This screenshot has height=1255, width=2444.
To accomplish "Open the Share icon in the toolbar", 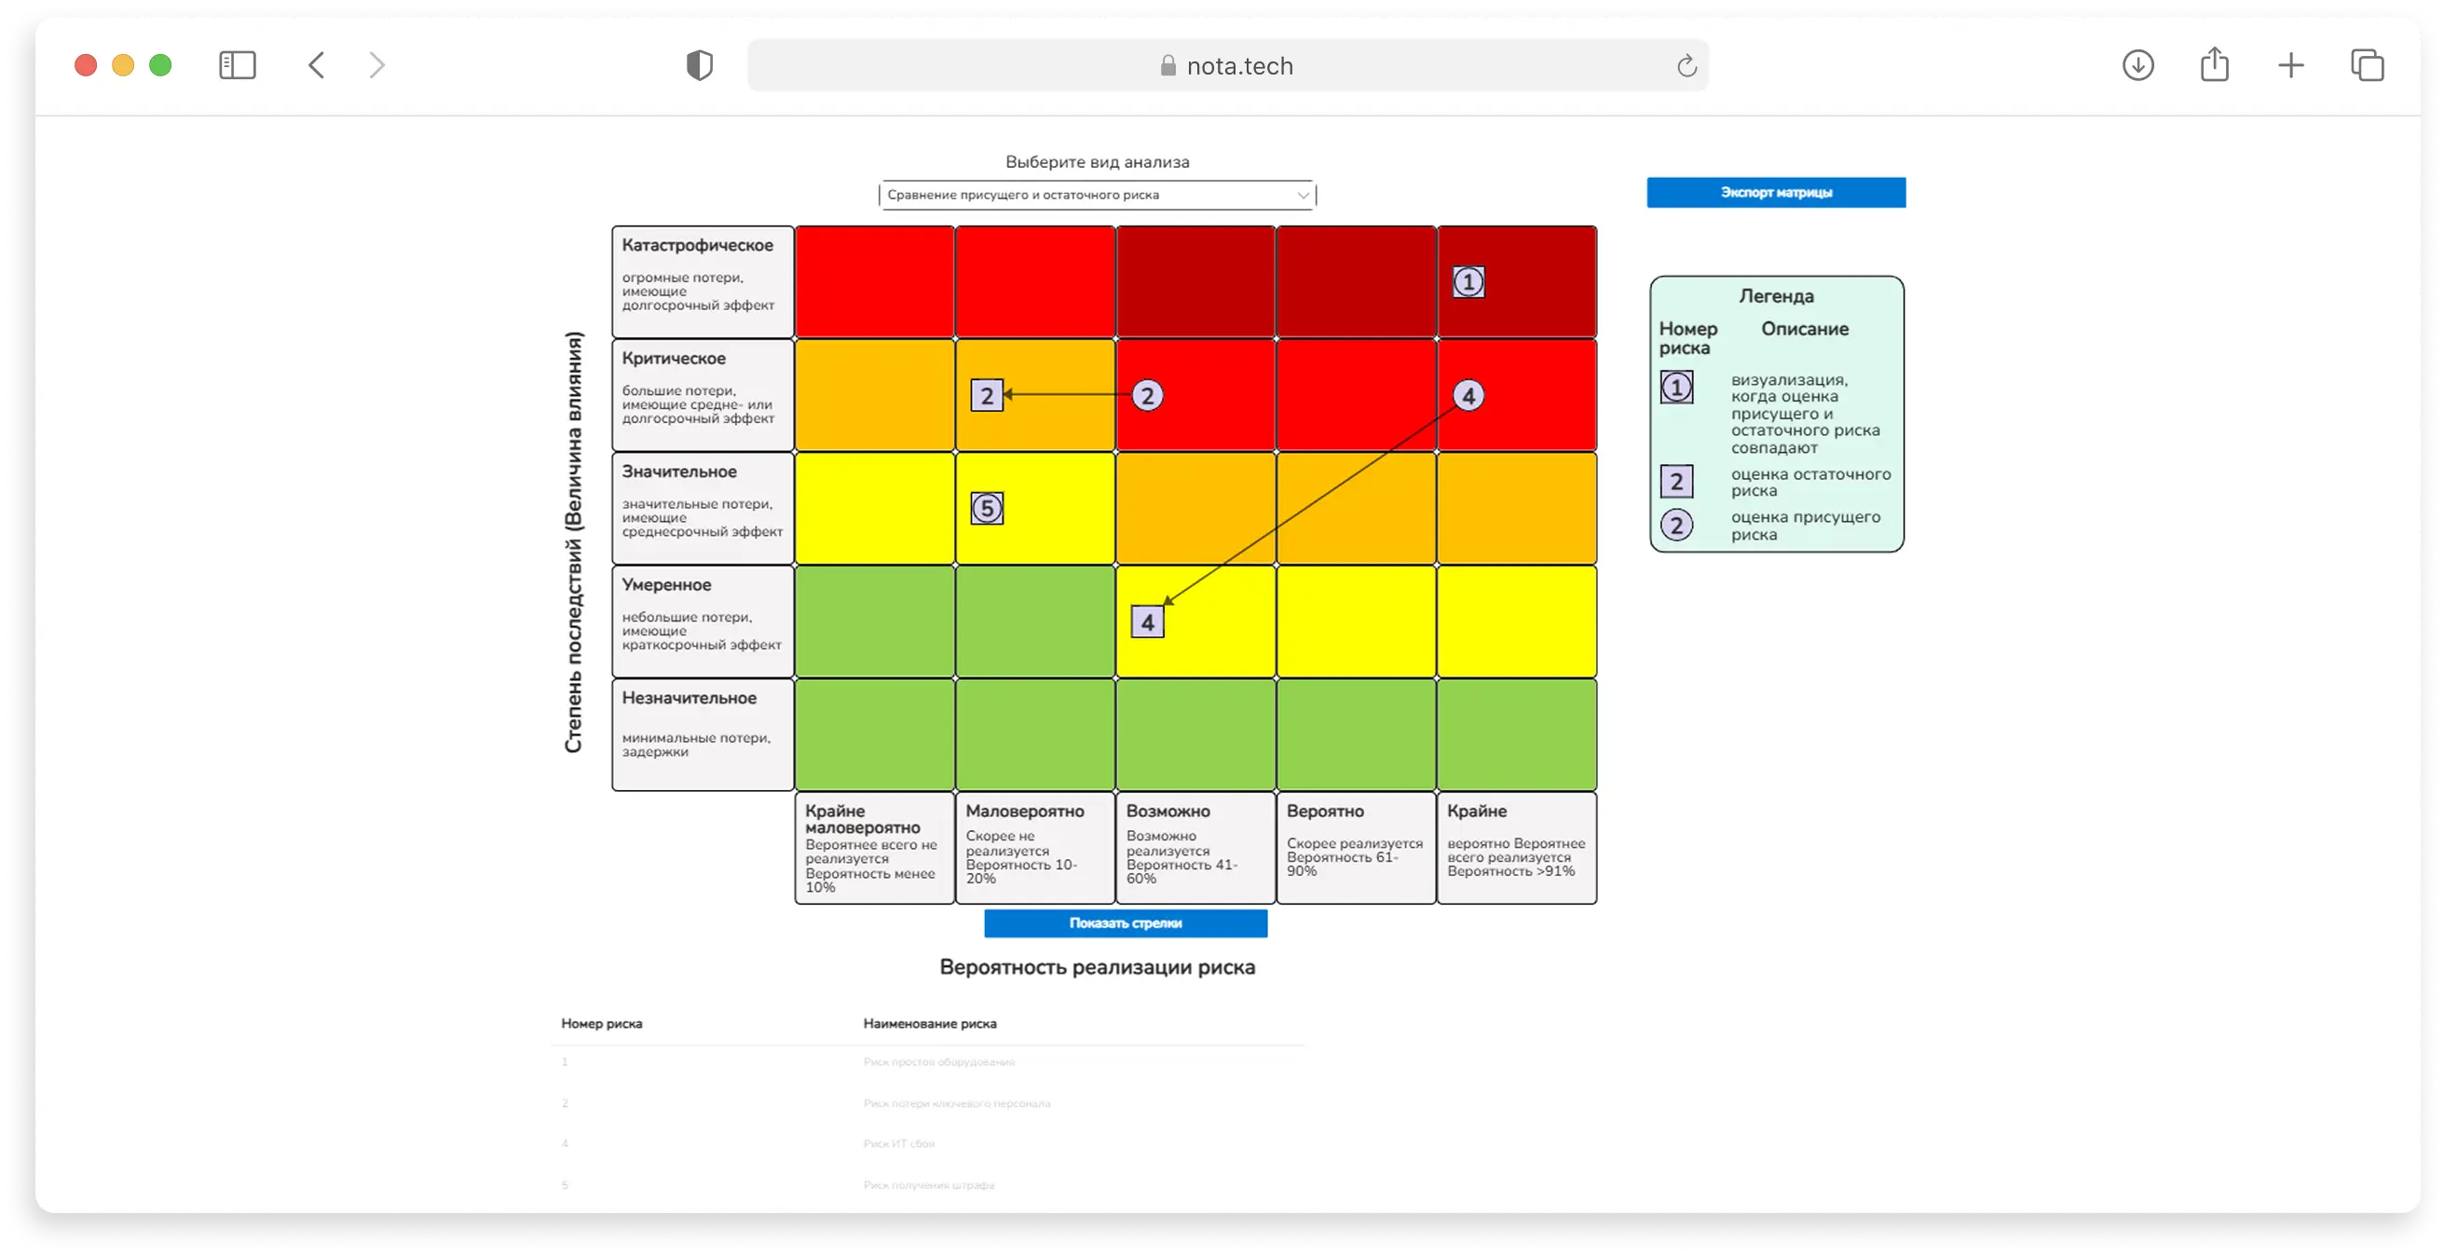I will tap(2215, 64).
